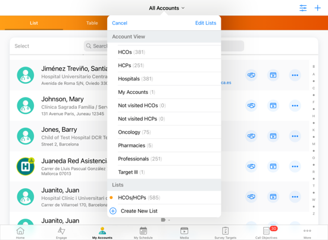
Task: Choose the My Accounts (1) view
Action: [164, 92]
